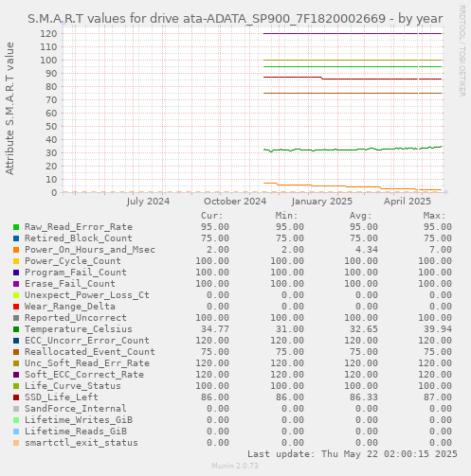The height and width of the screenshot is (476, 471).
Task: Click the Power_On_Hours_and_Msec legend label
Action: click(x=90, y=250)
